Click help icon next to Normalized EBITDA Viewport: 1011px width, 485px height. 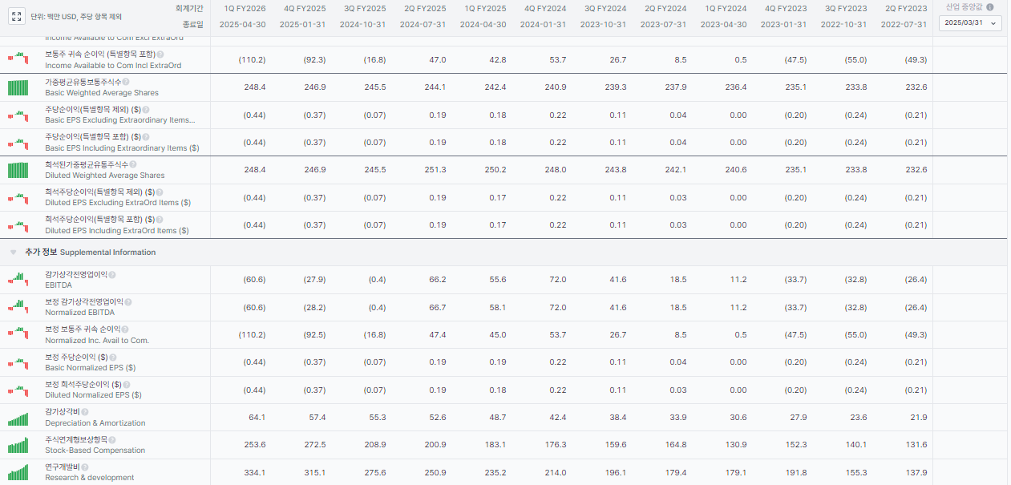[128, 302]
